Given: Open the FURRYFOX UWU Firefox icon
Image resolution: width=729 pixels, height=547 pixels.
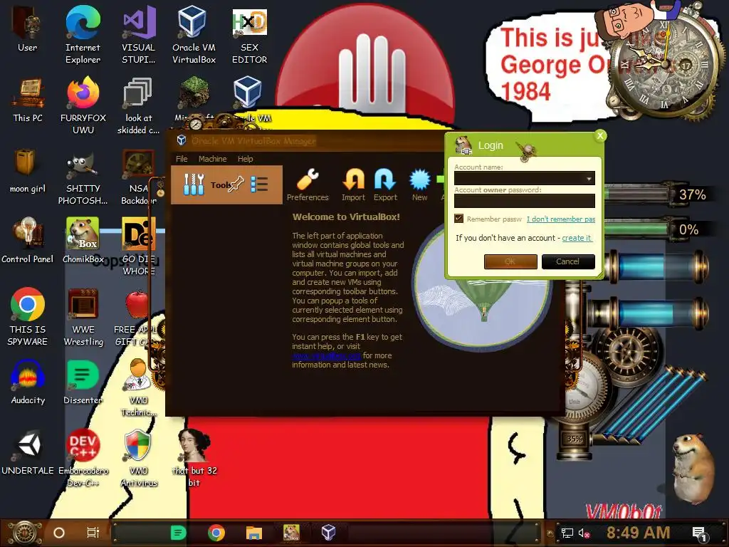Looking at the screenshot, I should [x=83, y=105].
